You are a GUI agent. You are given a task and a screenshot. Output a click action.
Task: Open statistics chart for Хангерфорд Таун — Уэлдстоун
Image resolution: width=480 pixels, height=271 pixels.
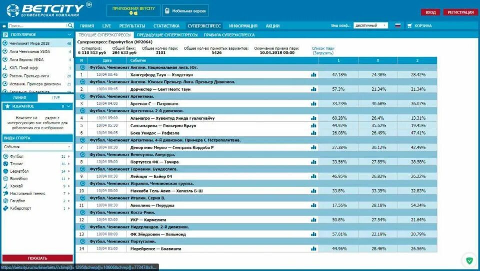(x=313, y=74)
